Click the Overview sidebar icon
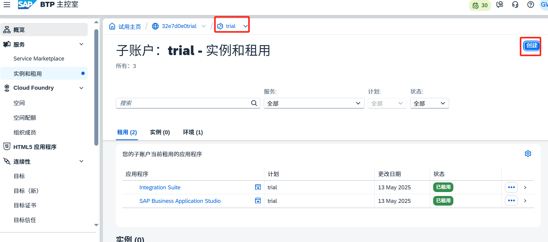The width and height of the screenshot is (548, 242). (7, 29)
